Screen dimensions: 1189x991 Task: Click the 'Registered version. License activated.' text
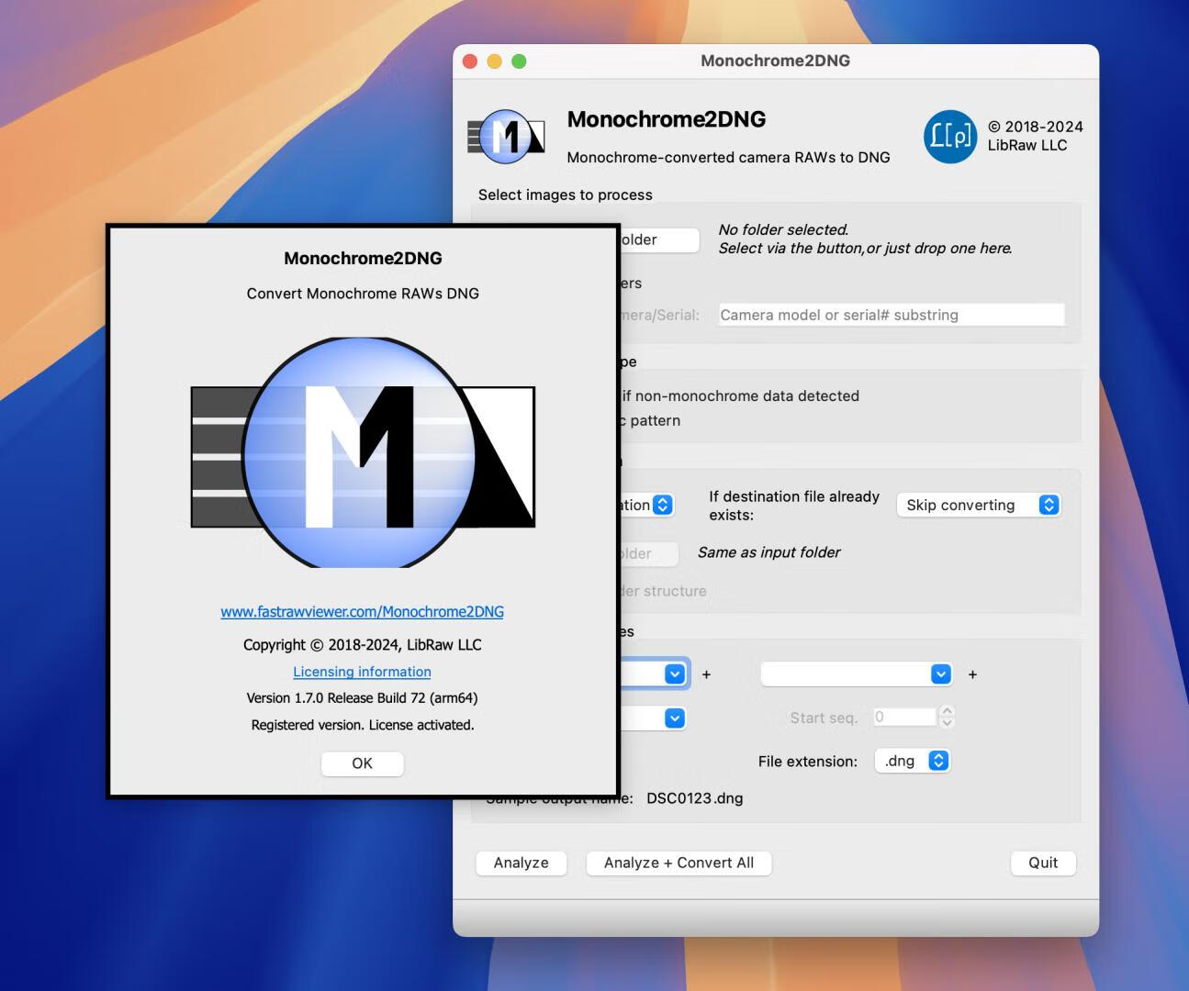[x=363, y=725]
